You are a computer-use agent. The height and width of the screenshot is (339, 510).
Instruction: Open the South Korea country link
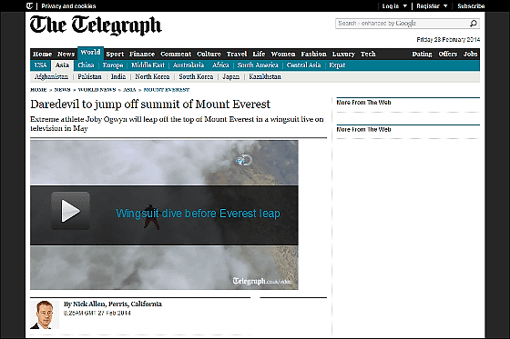(196, 76)
